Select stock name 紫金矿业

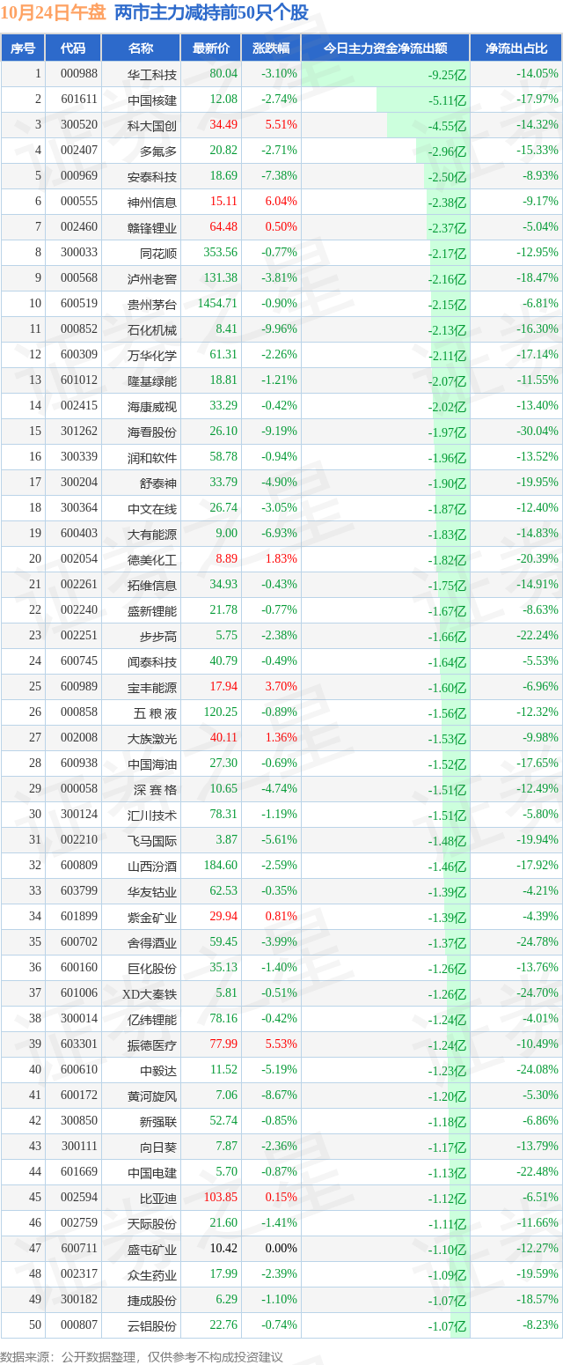(152, 917)
